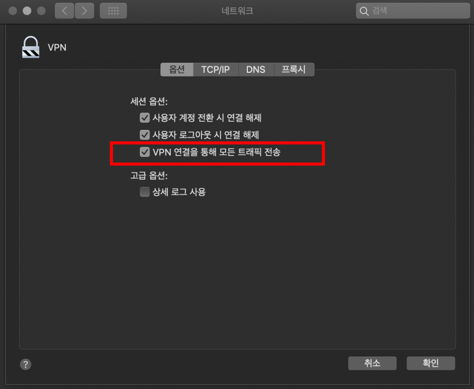The width and height of the screenshot is (474, 389).
Task: Confirm with the 확인 button
Action: (x=431, y=363)
